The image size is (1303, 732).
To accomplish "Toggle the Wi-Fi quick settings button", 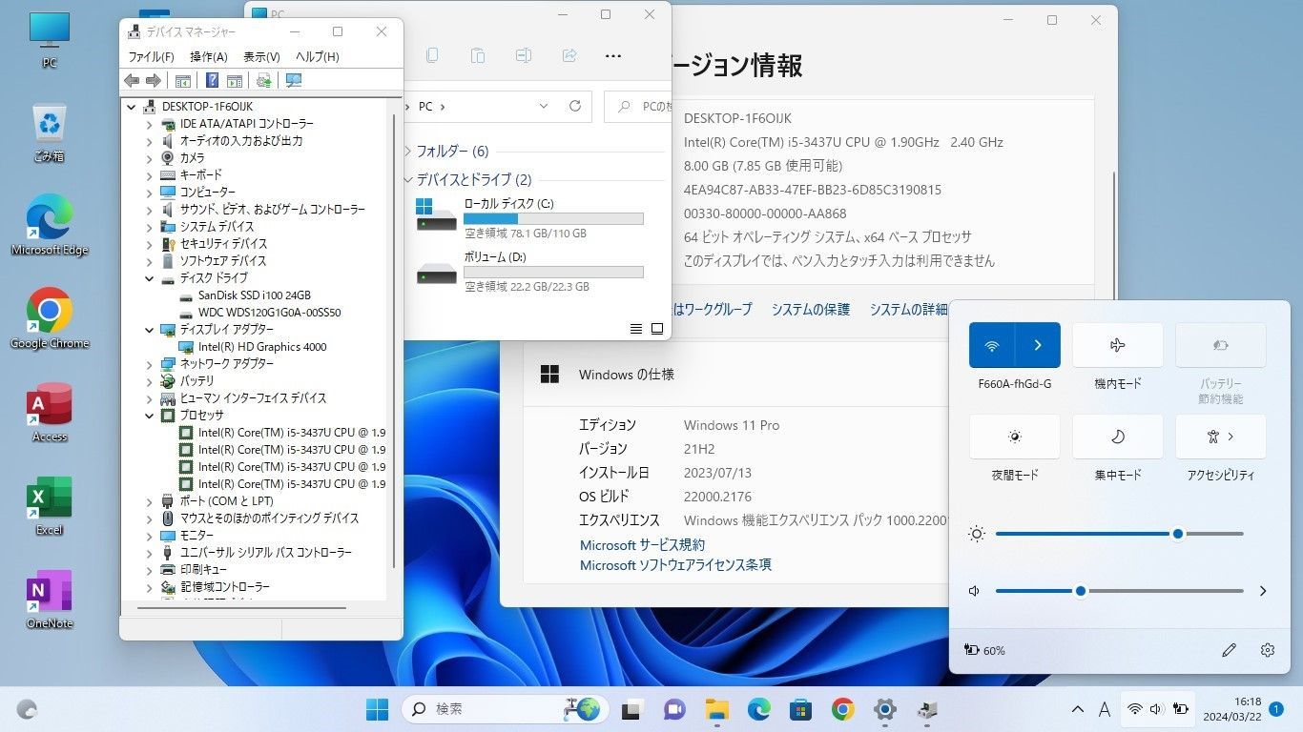I will (992, 345).
